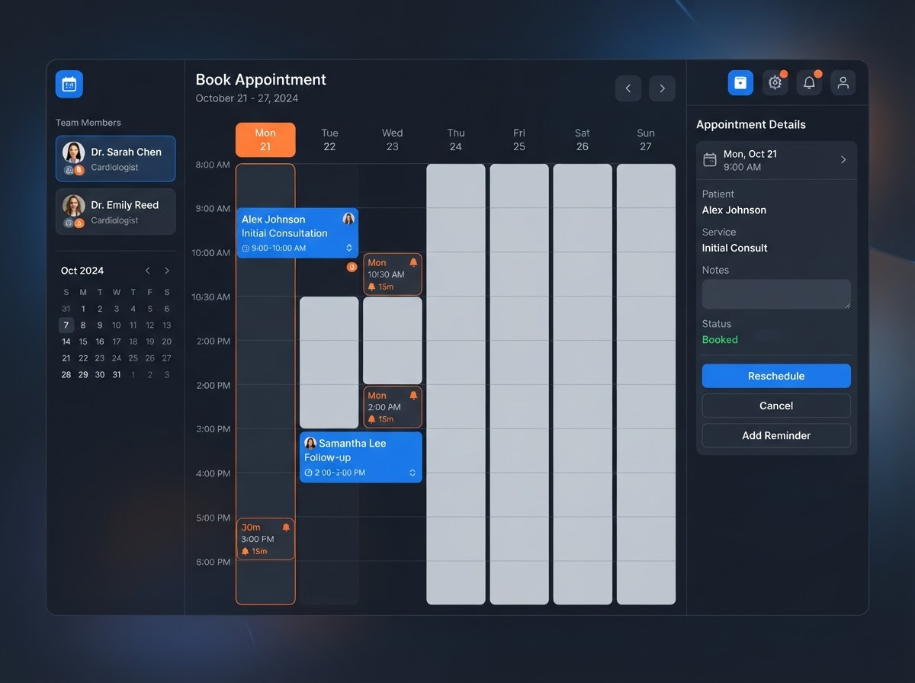The height and width of the screenshot is (683, 915).
Task: Select the Tue 22 day header
Action: tap(329, 139)
